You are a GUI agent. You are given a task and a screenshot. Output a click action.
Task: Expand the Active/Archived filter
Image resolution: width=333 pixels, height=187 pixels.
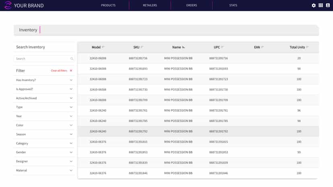44,98
